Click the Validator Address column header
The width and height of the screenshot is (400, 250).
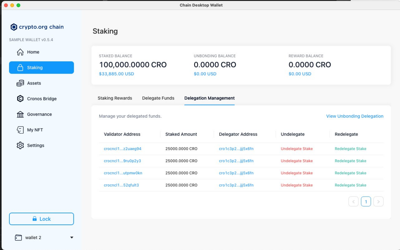point(122,134)
